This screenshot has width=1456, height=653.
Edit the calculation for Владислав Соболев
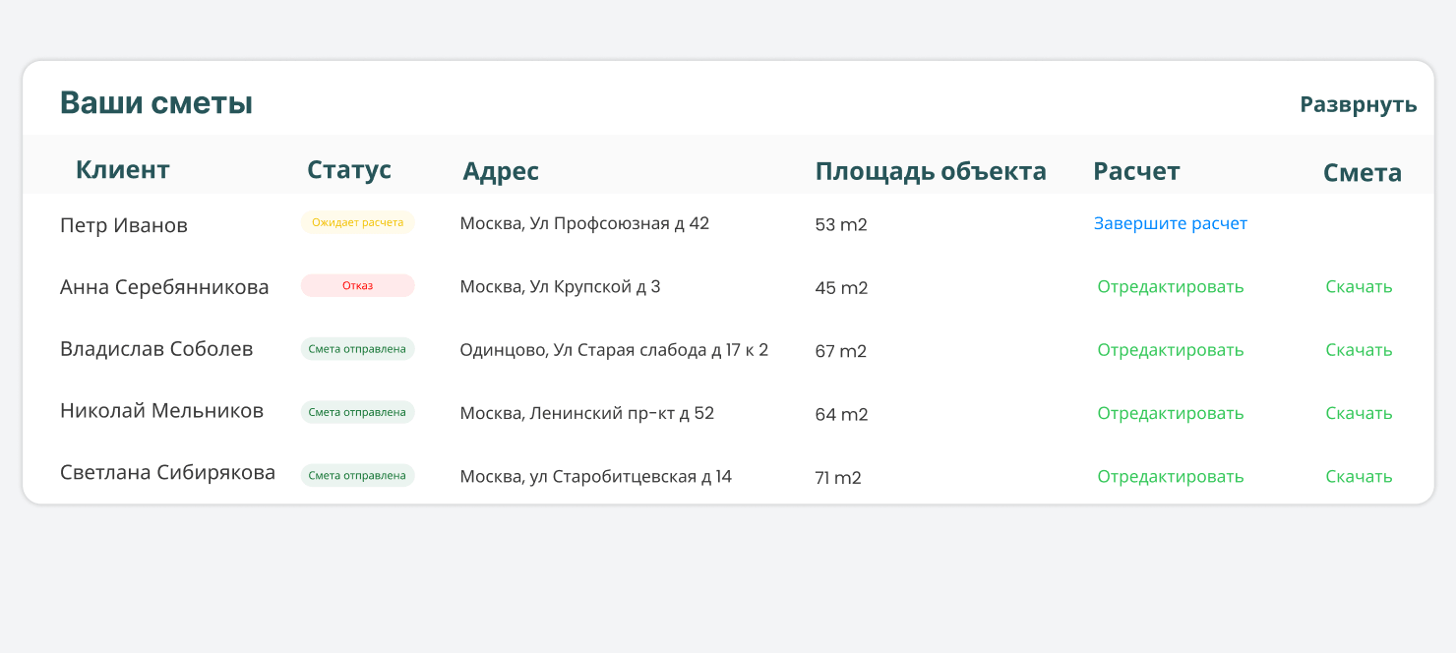click(1170, 349)
